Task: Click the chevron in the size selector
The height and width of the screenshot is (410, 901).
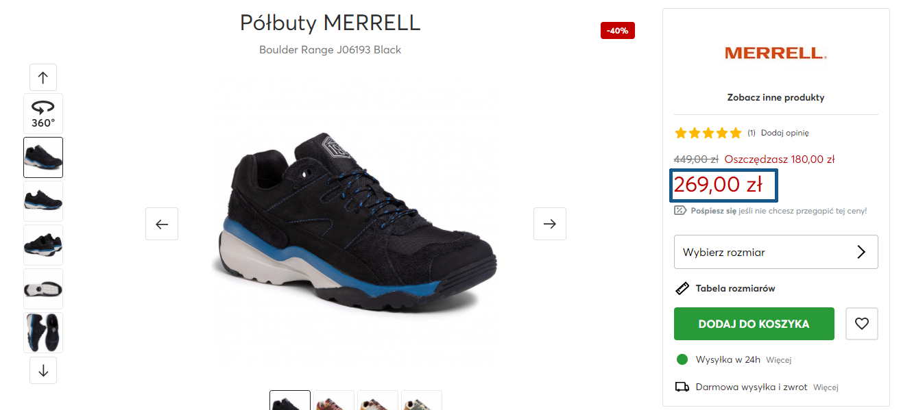Action: pyautogui.click(x=861, y=252)
